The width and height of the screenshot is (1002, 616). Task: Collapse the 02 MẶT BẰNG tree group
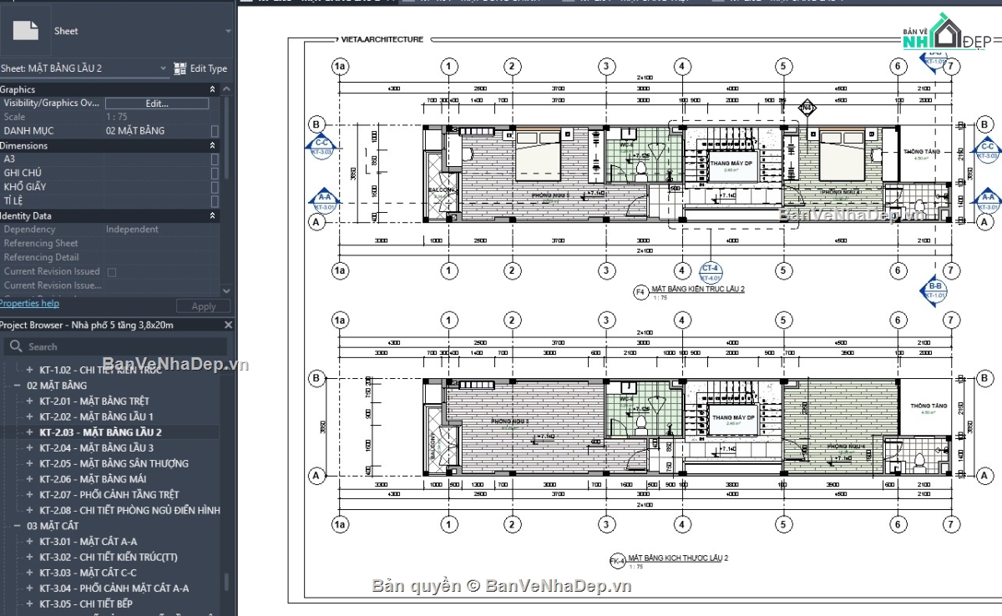(x=17, y=386)
